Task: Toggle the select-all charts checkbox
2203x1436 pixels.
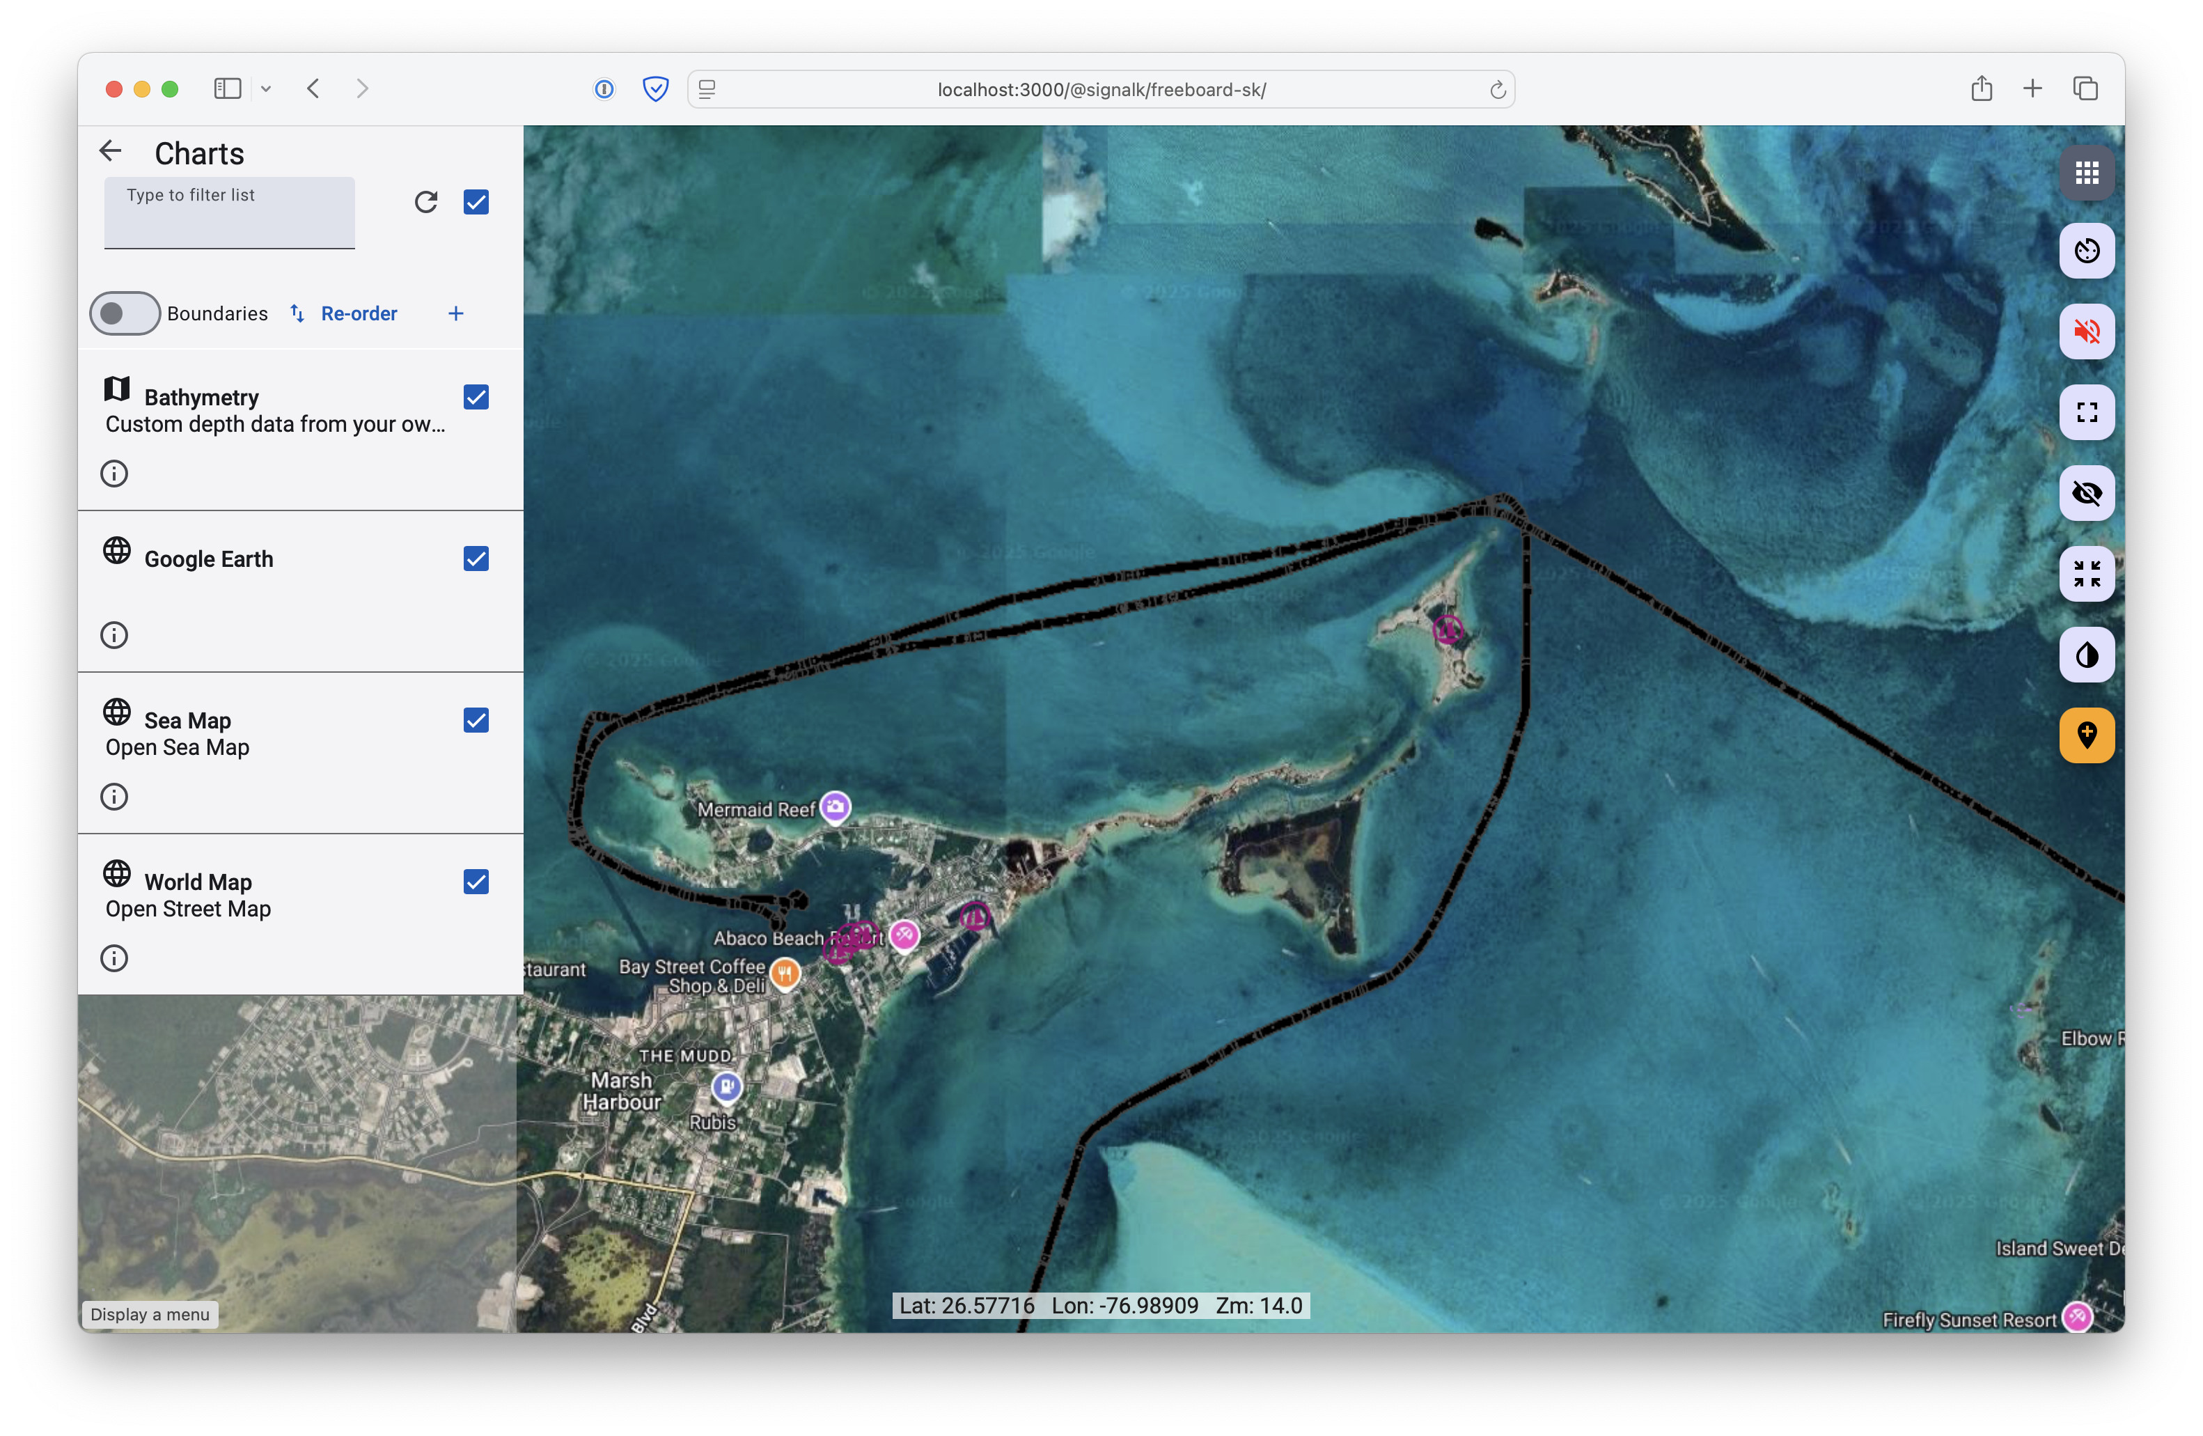Action: (x=476, y=202)
